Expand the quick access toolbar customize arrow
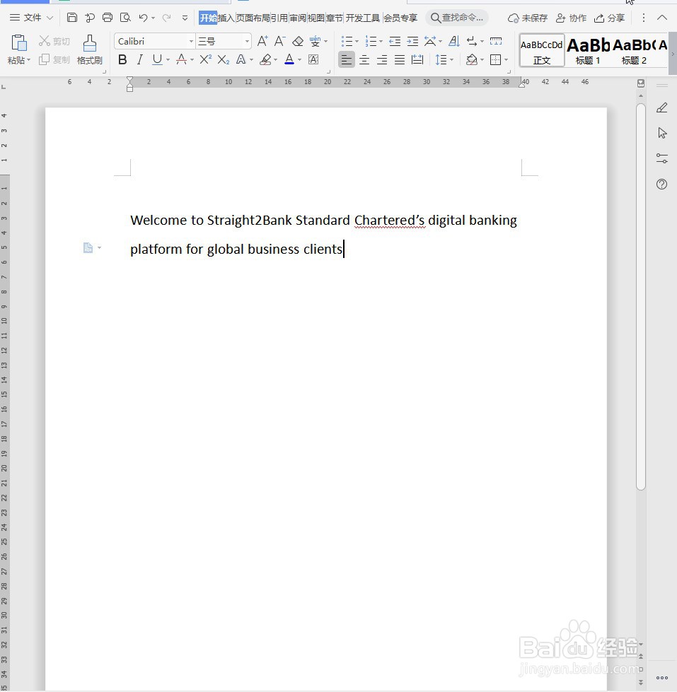The height and width of the screenshot is (692, 677). (185, 18)
